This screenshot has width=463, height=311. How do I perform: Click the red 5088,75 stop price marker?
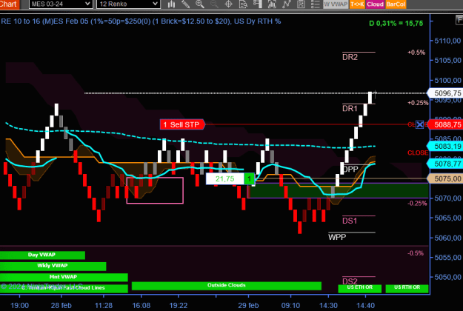(445, 124)
